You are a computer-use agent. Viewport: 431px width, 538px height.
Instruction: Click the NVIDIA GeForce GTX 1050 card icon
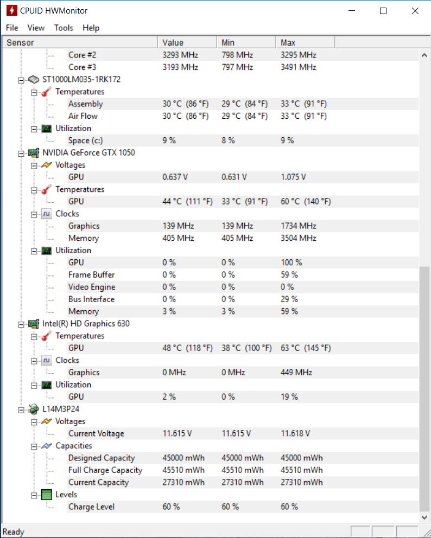tap(34, 153)
